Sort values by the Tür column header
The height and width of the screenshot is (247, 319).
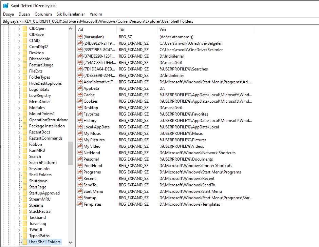(x=137, y=29)
